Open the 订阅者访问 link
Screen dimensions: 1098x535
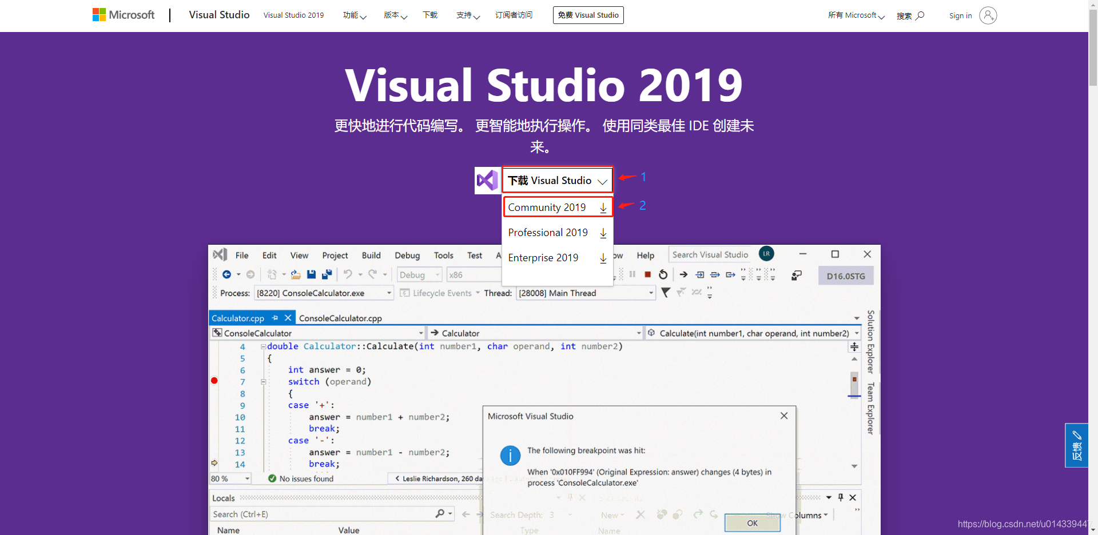[514, 15]
